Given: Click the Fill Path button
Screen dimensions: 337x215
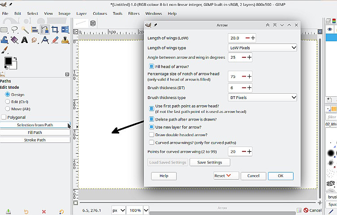Looking at the screenshot, I should tap(35, 132).
